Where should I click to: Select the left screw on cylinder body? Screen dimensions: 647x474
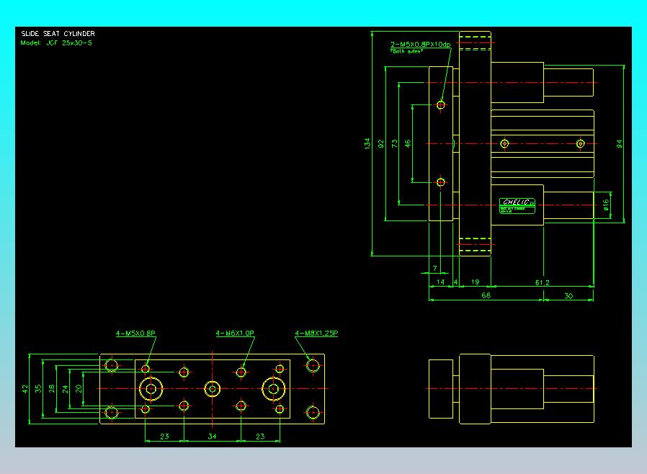(504, 143)
